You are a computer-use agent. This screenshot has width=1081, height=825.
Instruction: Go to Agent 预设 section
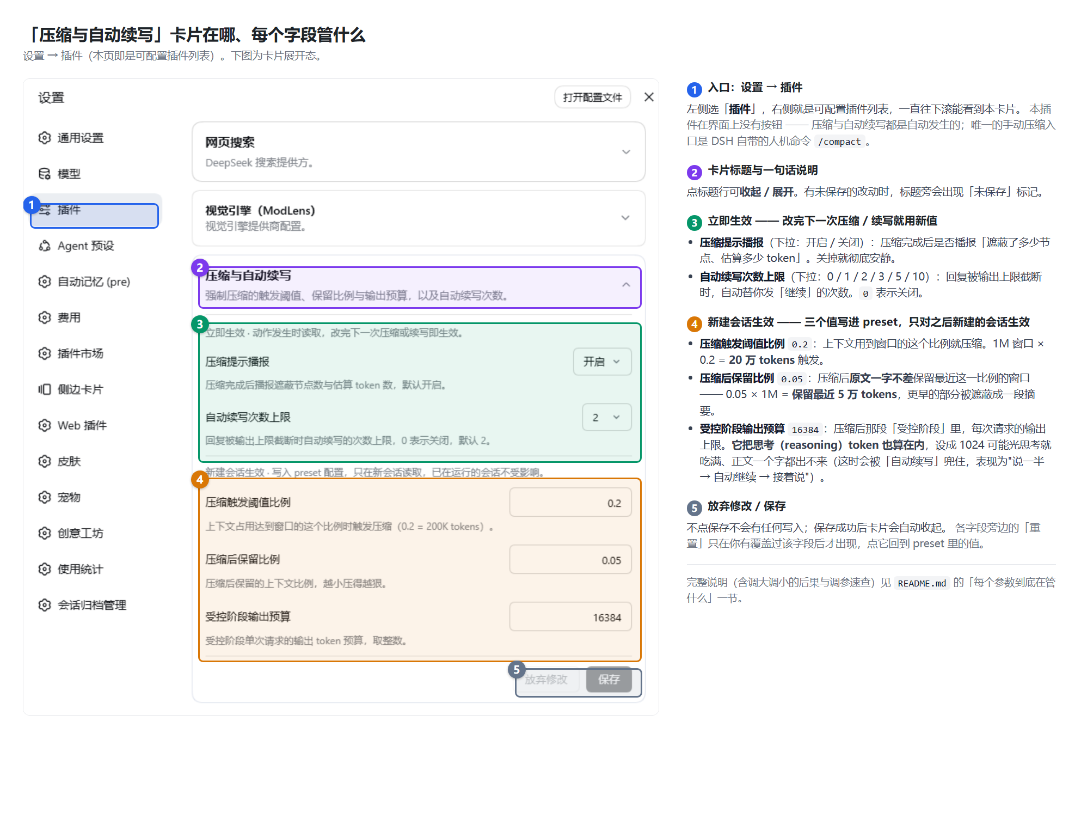[96, 246]
